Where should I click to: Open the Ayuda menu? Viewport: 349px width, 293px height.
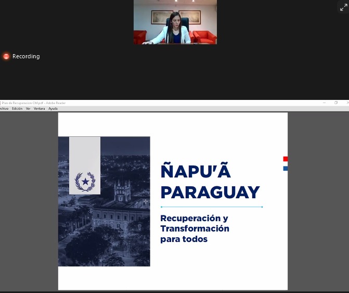(53, 109)
